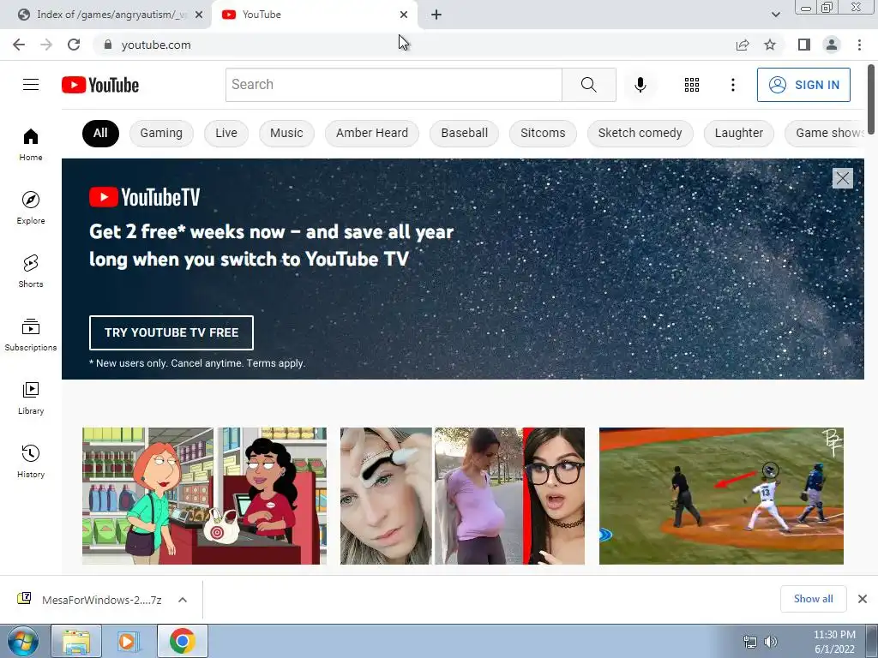
Task: Open Chrome side panel icon
Action: (x=804, y=45)
